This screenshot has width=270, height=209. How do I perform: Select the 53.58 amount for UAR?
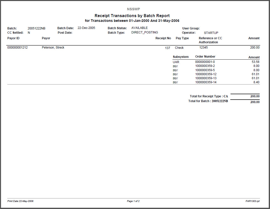click(x=255, y=62)
